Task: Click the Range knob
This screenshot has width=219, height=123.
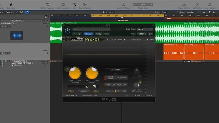Action: click(x=92, y=73)
